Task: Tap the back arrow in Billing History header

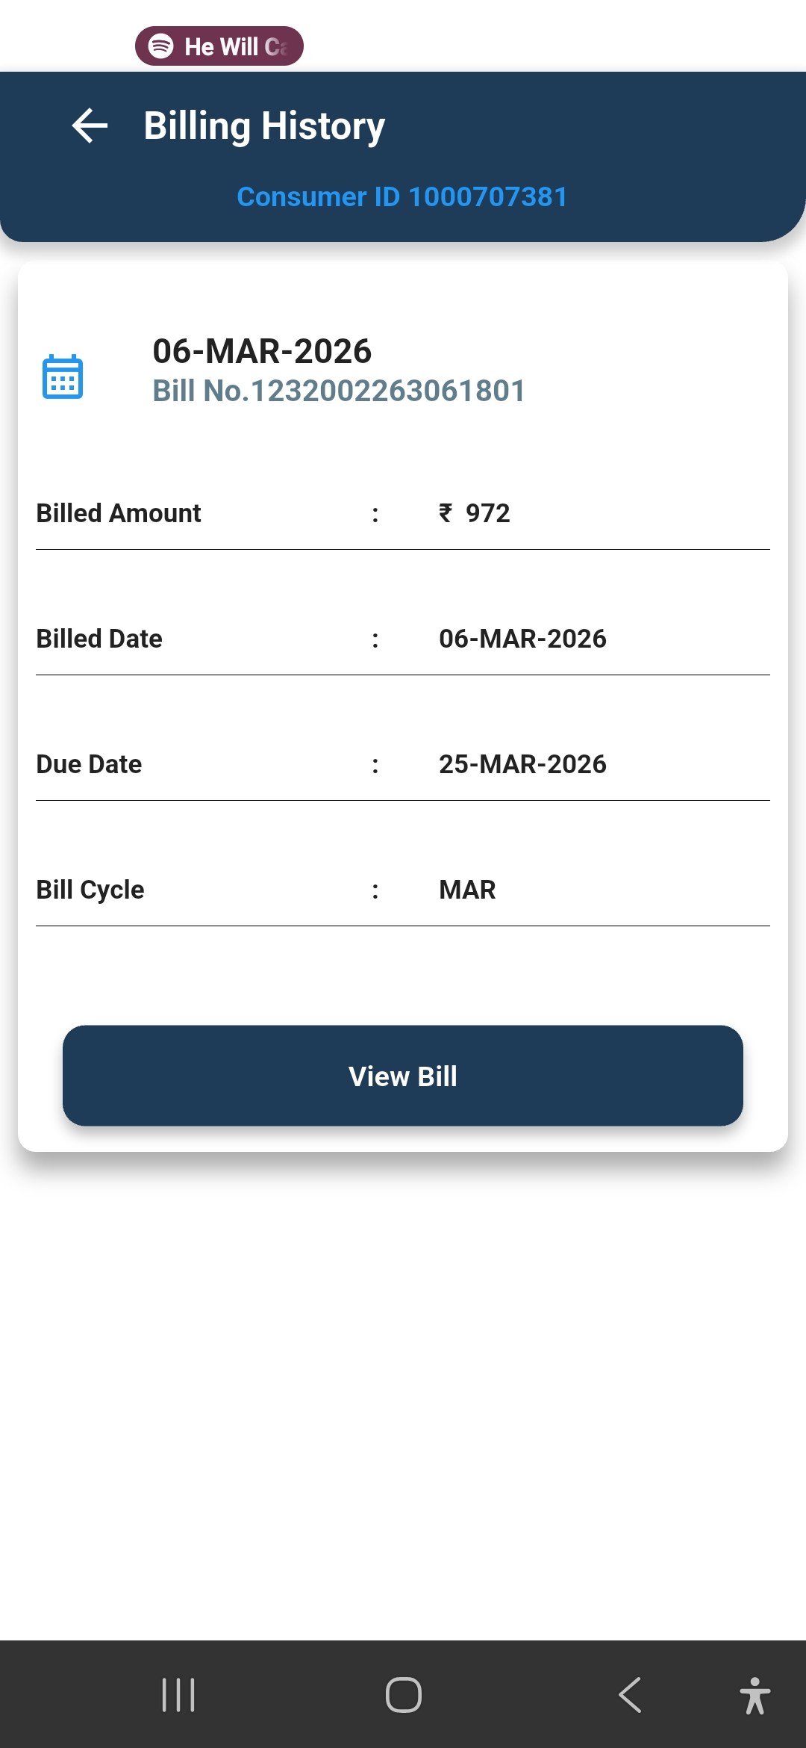Action: pos(90,125)
